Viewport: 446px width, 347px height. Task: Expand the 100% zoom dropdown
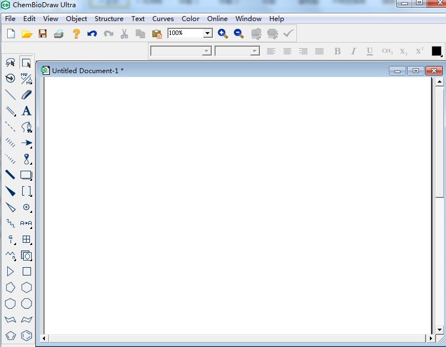pos(208,33)
